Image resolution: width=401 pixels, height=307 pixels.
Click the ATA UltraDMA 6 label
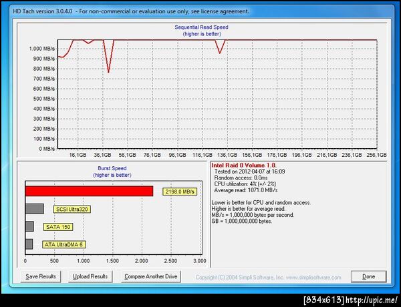point(64,244)
